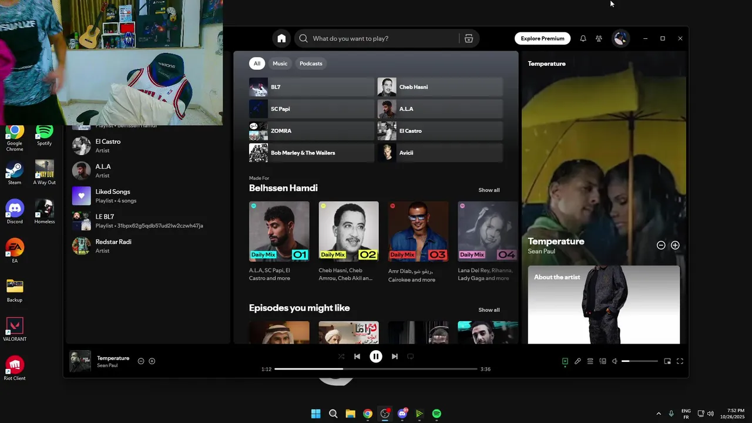Seek on the song progress bar
The image size is (752, 423).
(376, 369)
